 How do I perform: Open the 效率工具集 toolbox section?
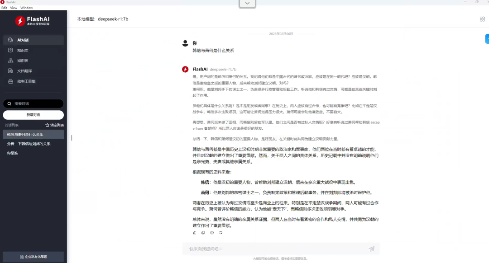pyautogui.click(x=34, y=81)
